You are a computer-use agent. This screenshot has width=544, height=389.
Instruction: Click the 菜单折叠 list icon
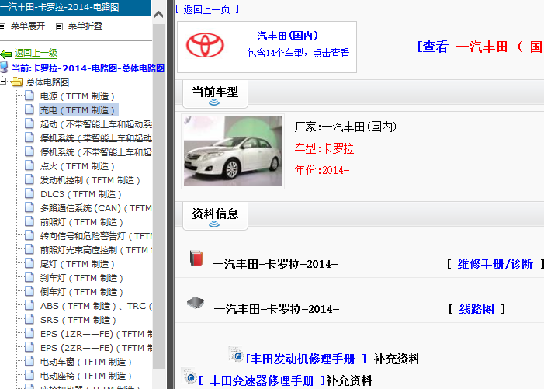click(x=59, y=26)
